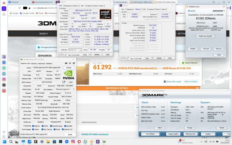This screenshot has width=232, height=145.
Task: Open Sensors tab in GPU-Z
Action: point(34,64)
